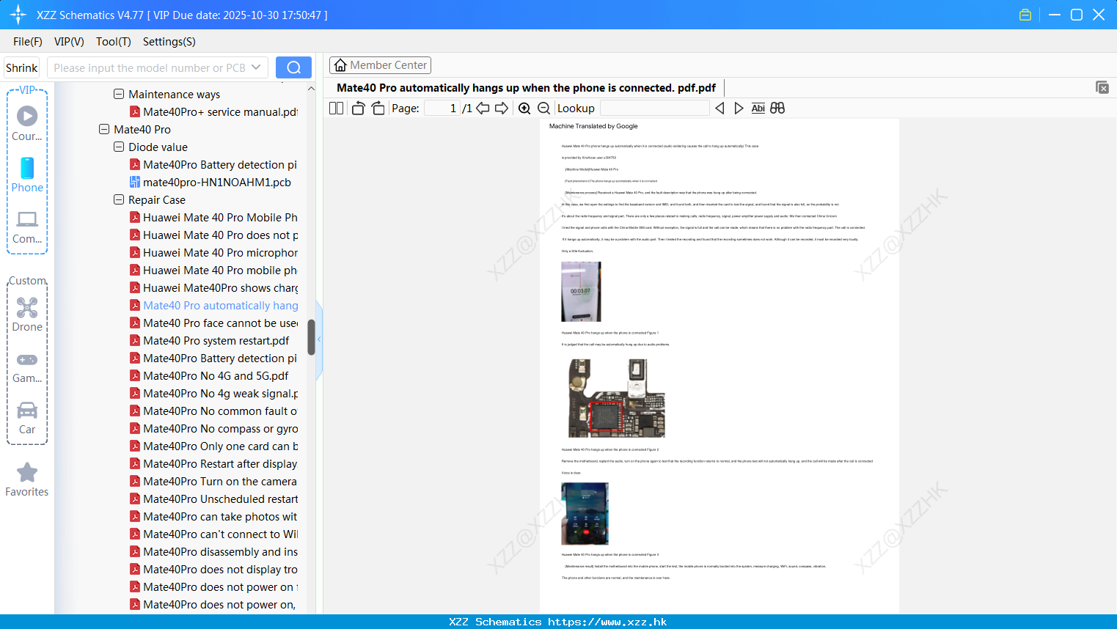1117x629 pixels.
Task: Open the Settings menu
Action: [169, 41]
